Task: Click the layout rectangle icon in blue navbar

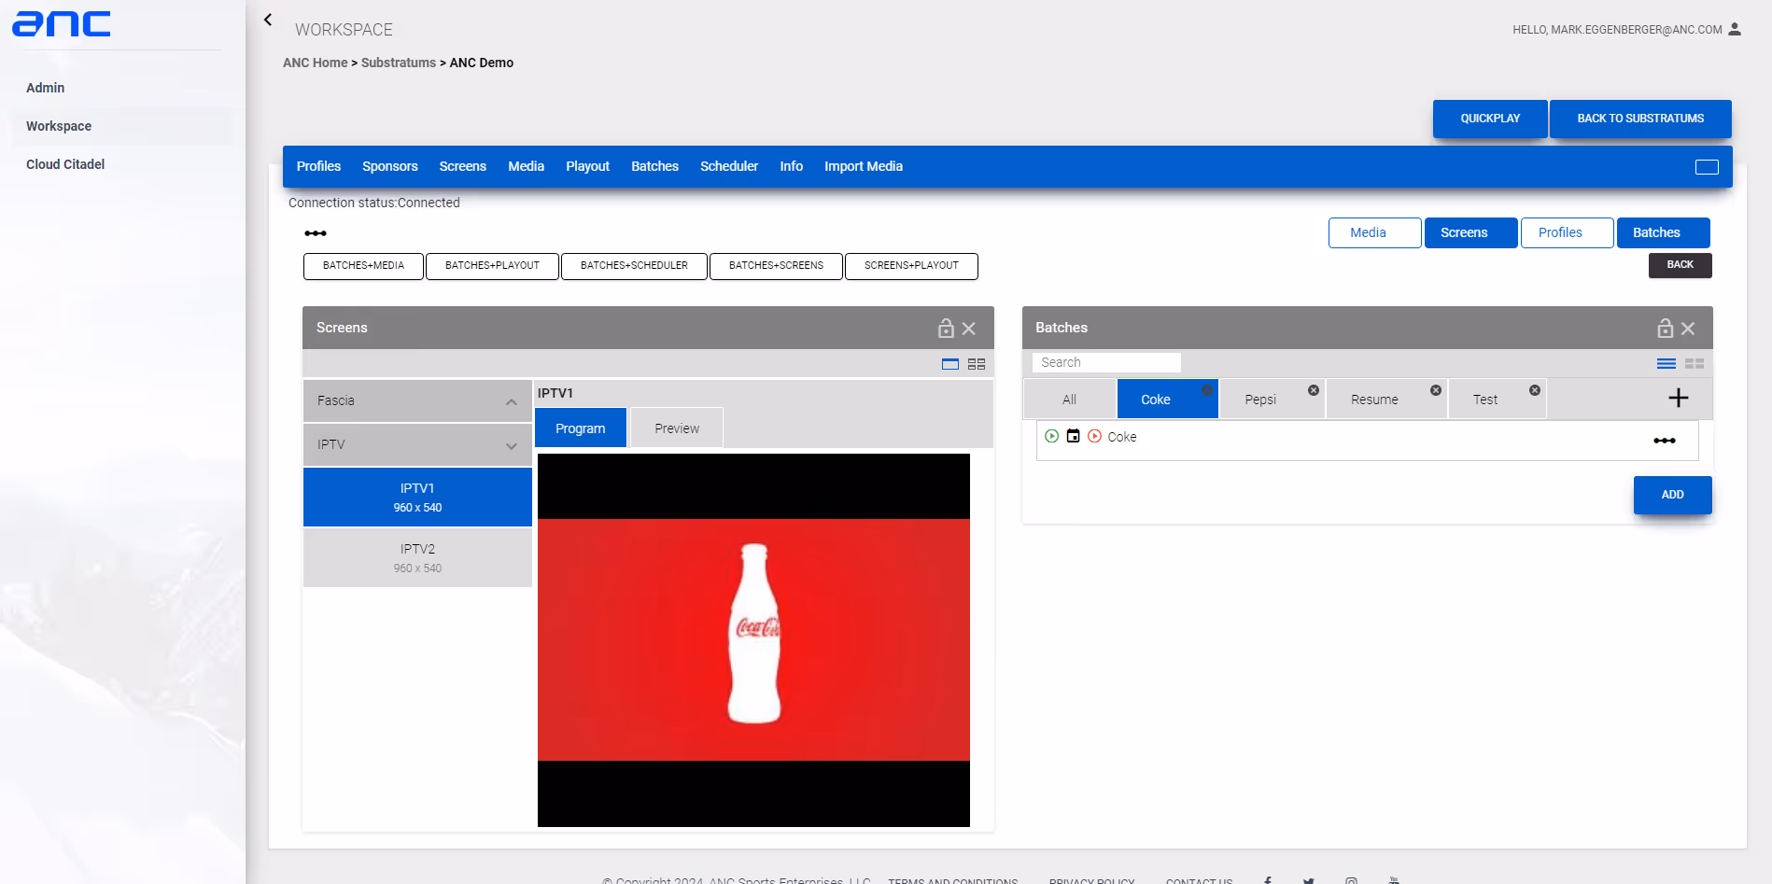Action: point(1707,167)
